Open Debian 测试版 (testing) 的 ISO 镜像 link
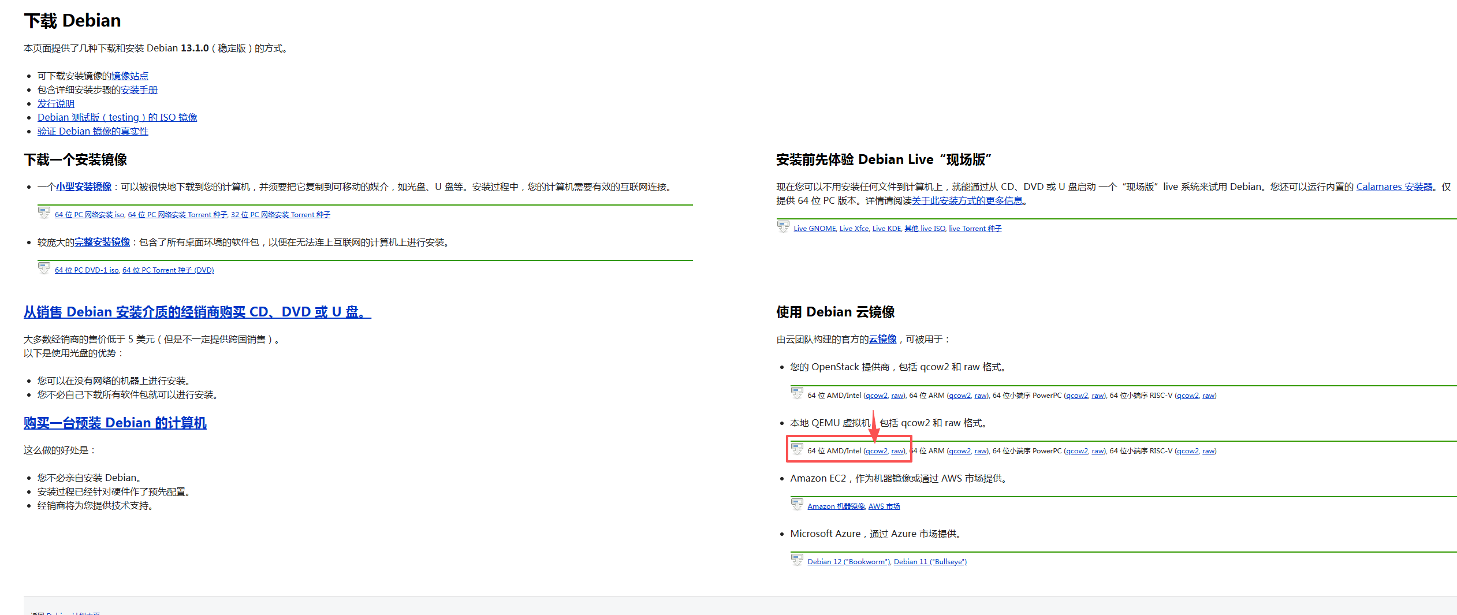 117,118
